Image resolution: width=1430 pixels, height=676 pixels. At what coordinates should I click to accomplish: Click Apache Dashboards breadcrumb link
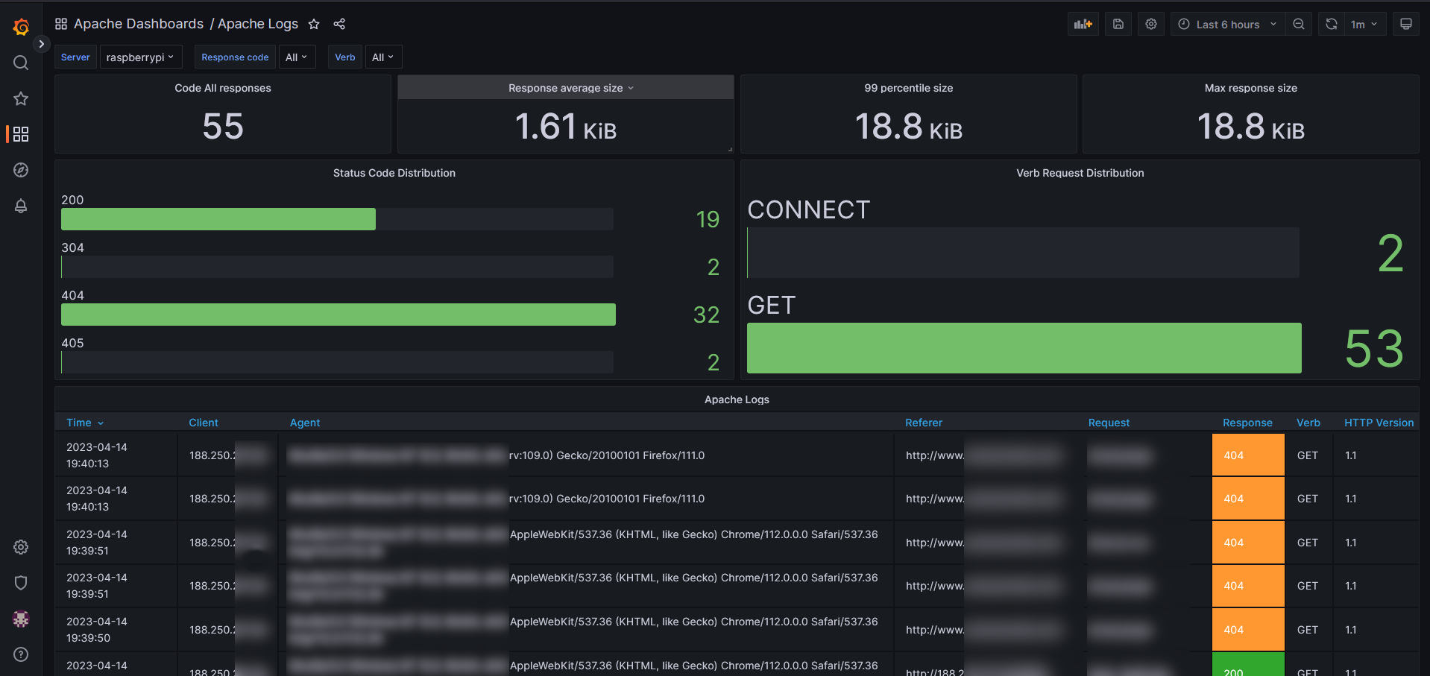[139, 24]
